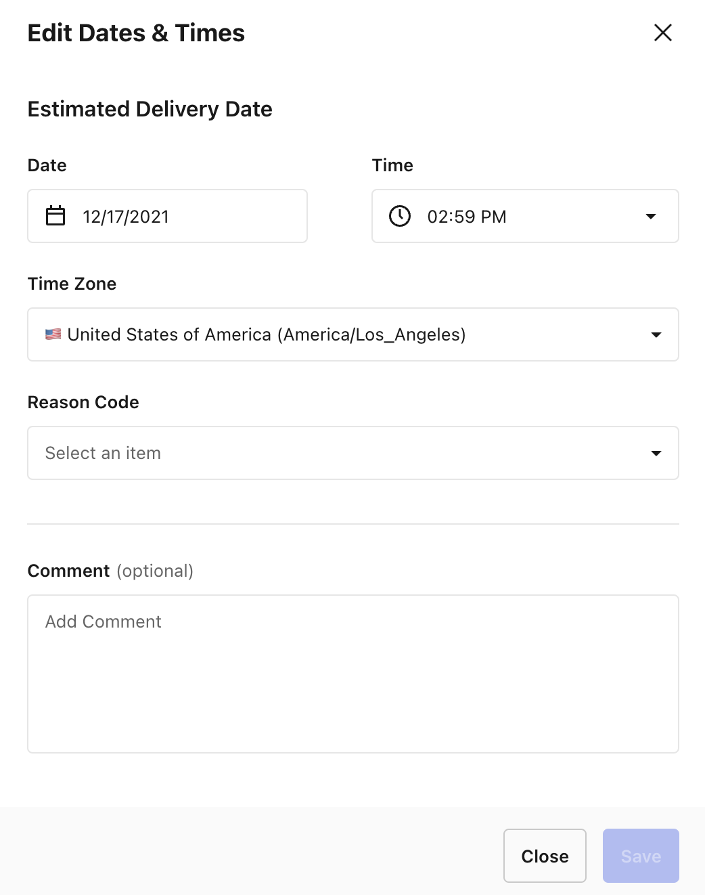Expand the Reason Code dropdown arrow

click(x=656, y=454)
